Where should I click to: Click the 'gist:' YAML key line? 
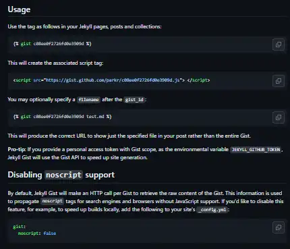click(20, 227)
